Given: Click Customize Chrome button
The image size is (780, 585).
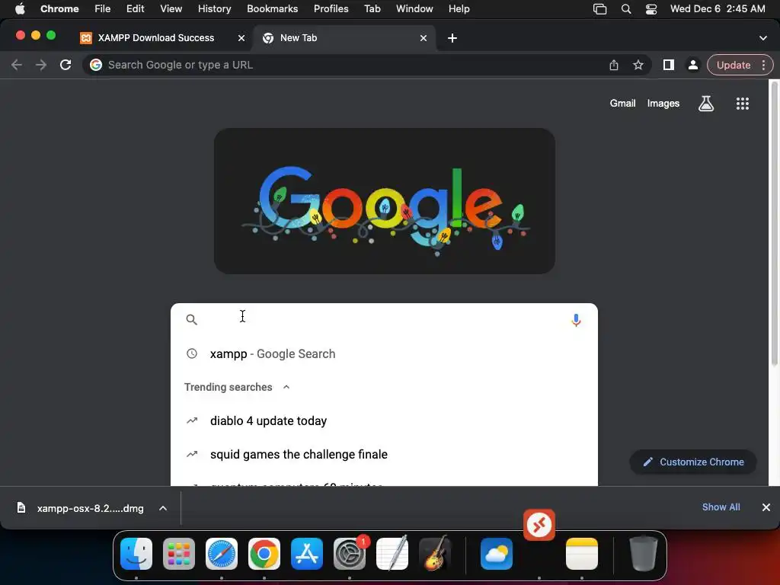Looking at the screenshot, I should pyautogui.click(x=693, y=462).
